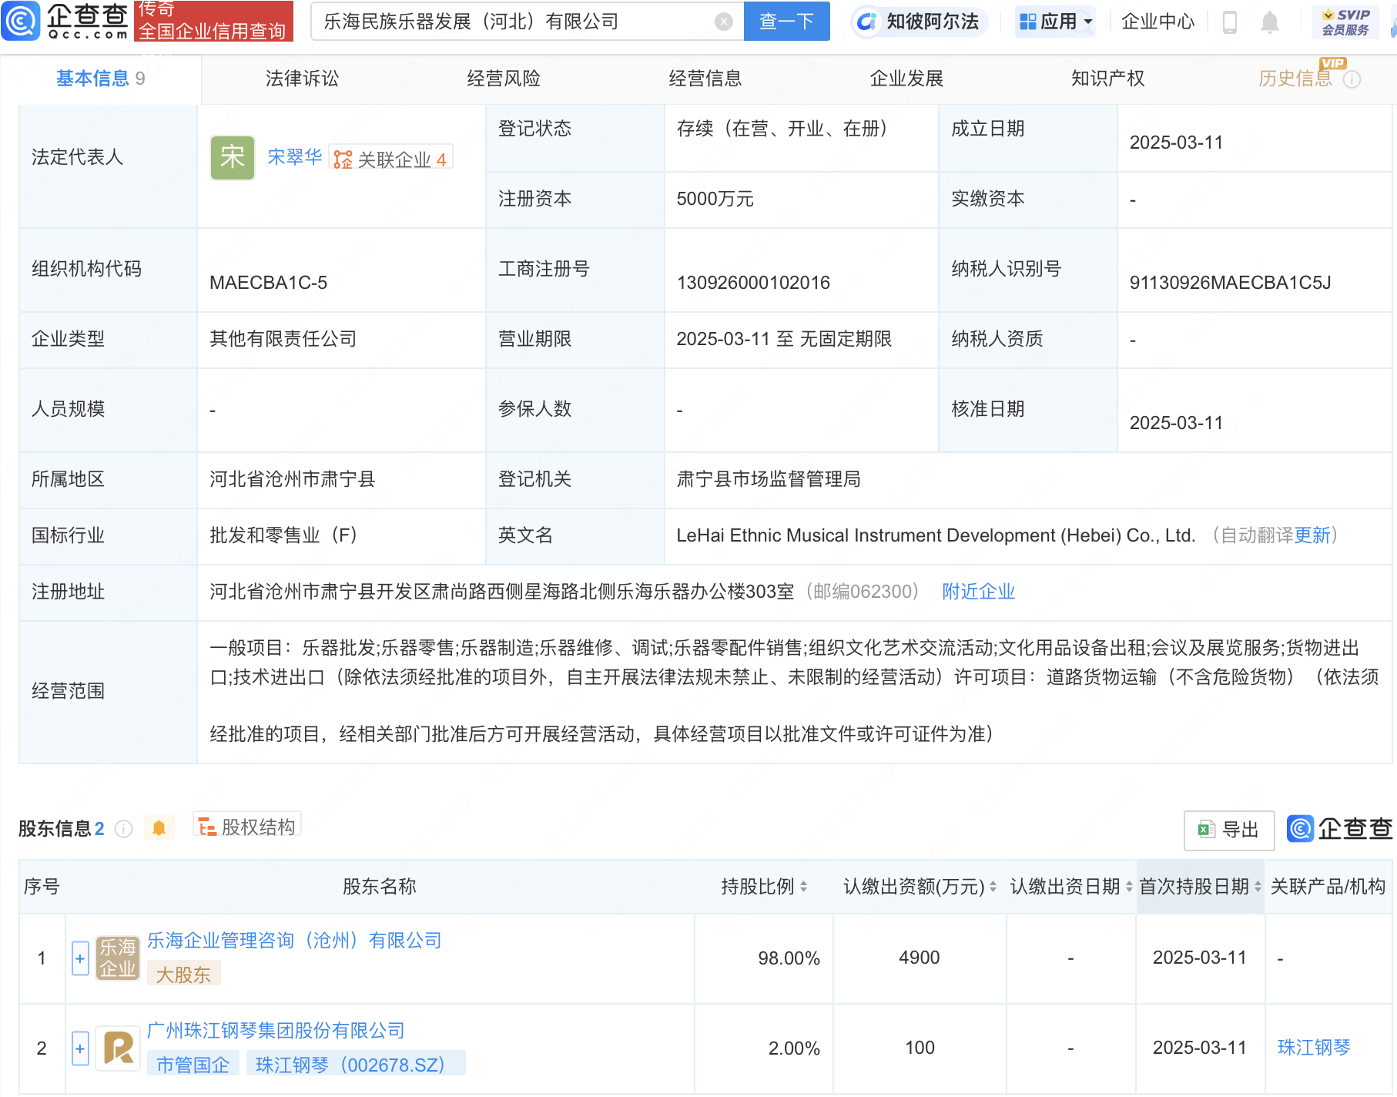Click the 知彼阿尔法 assistant icon

pos(866,22)
